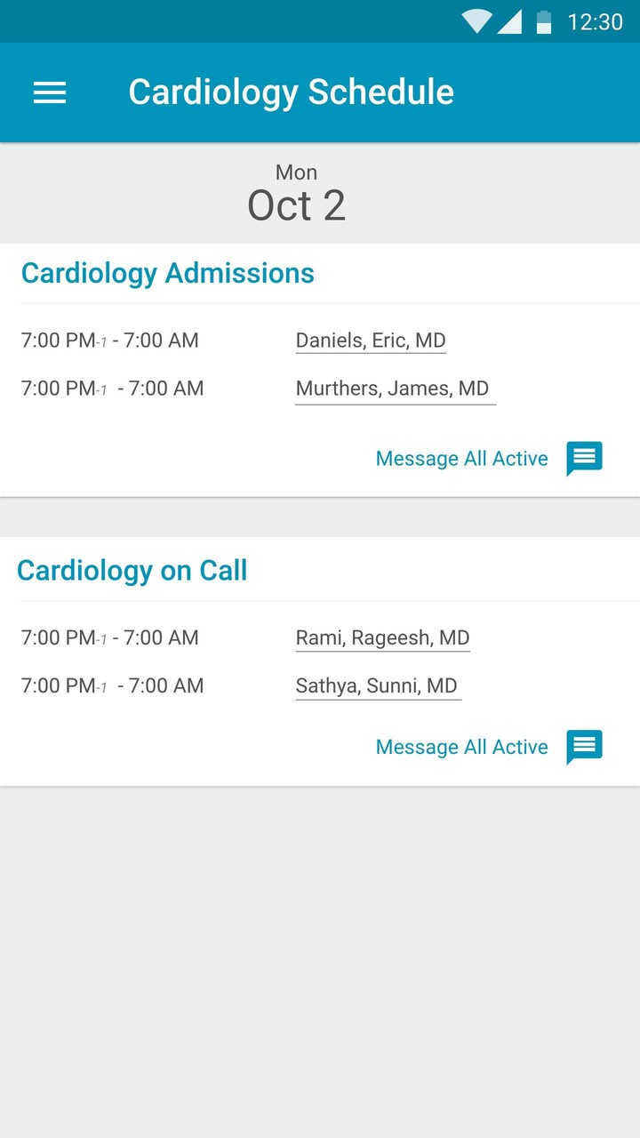
Task: Tap the Mon weekday label
Action: [x=296, y=172]
